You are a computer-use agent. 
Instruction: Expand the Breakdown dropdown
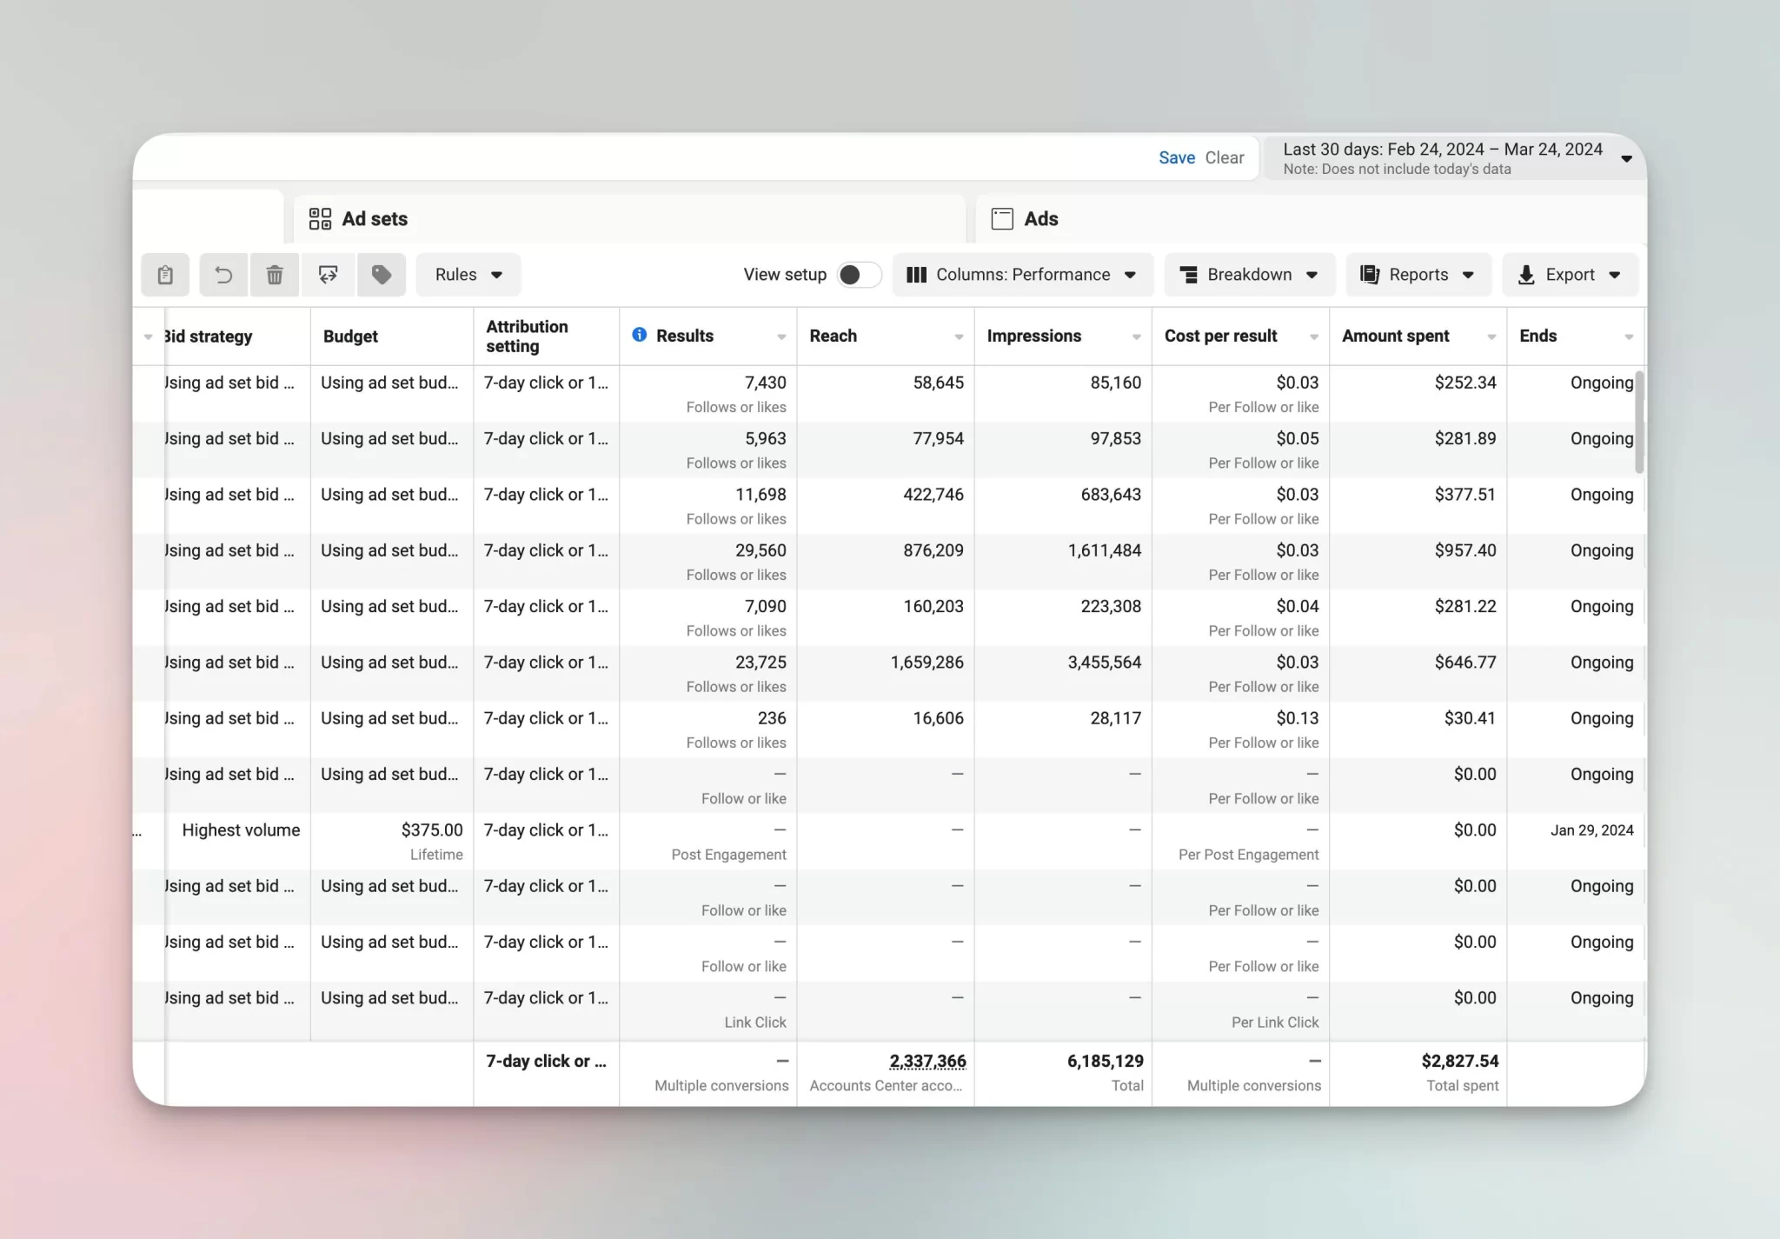point(1249,275)
